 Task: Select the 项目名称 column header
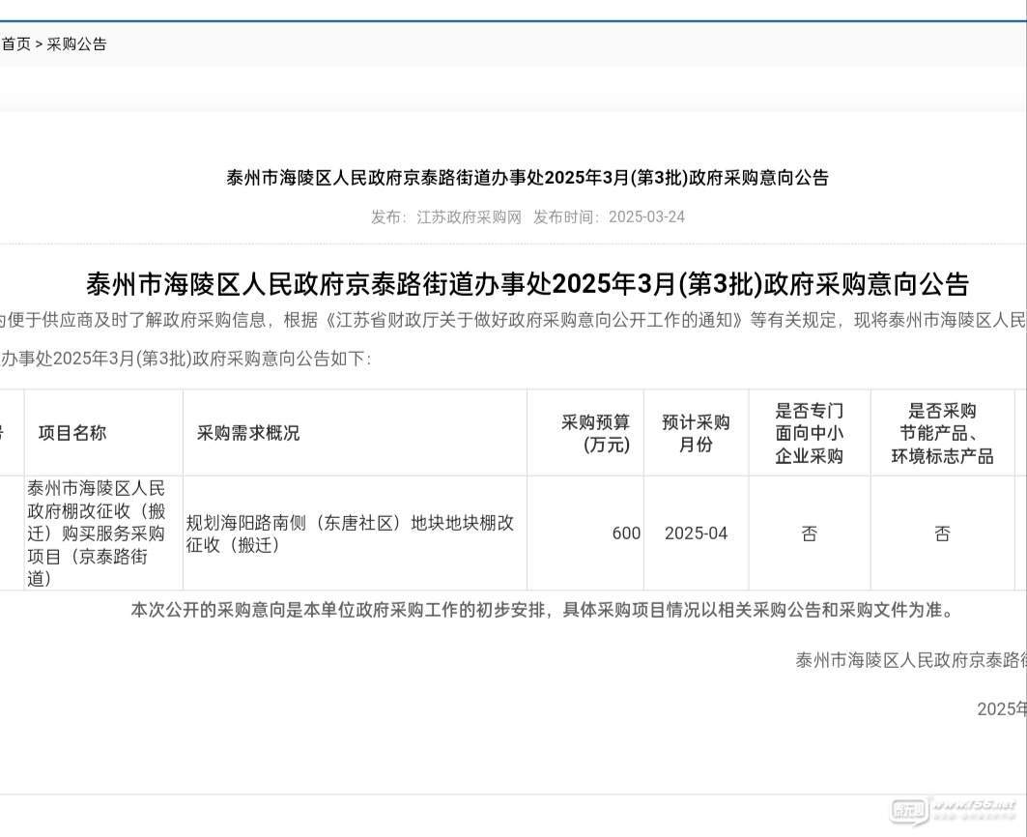click(x=72, y=433)
